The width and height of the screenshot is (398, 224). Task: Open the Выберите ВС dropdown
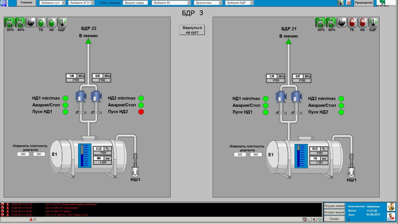click(171, 3)
